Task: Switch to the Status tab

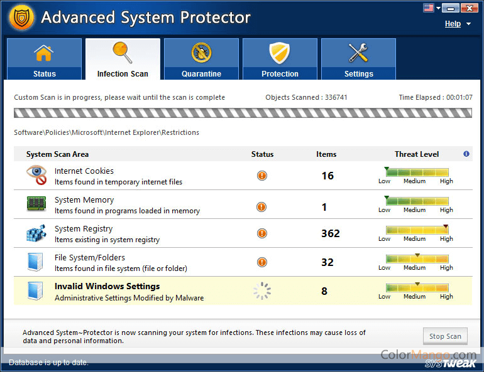Action: click(44, 59)
